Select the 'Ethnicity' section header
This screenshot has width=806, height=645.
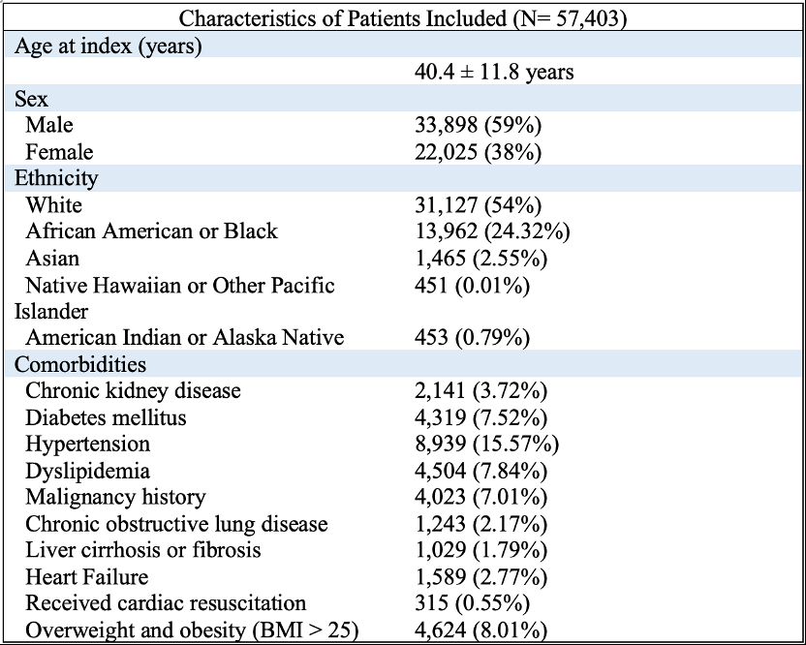tap(56, 178)
